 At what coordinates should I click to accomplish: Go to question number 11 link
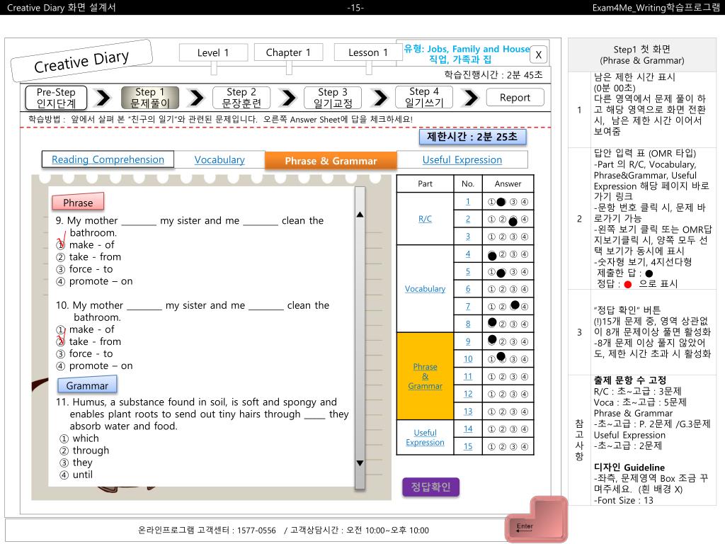coord(468,376)
